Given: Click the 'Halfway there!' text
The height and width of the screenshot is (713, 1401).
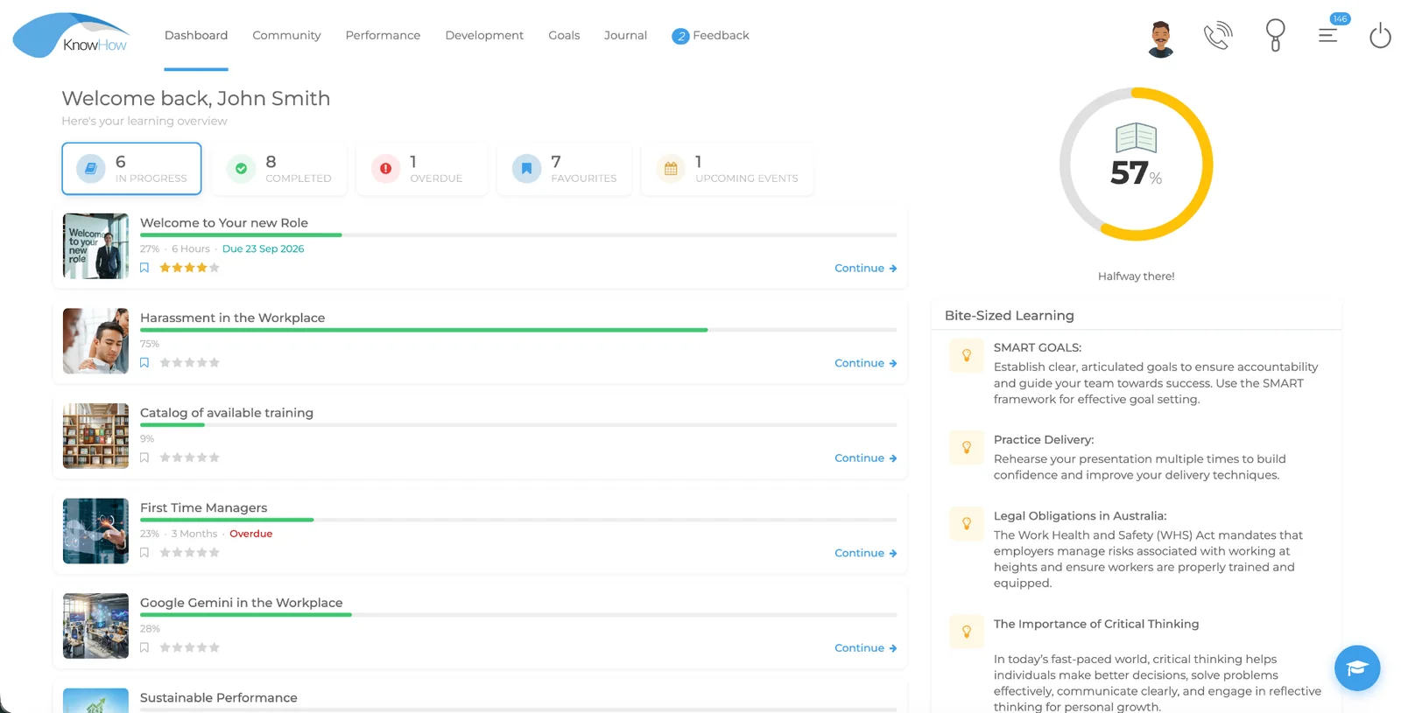Looking at the screenshot, I should click(x=1137, y=276).
